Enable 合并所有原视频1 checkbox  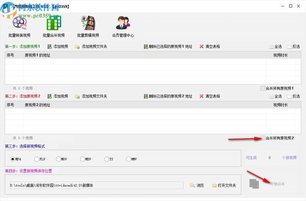point(263,88)
